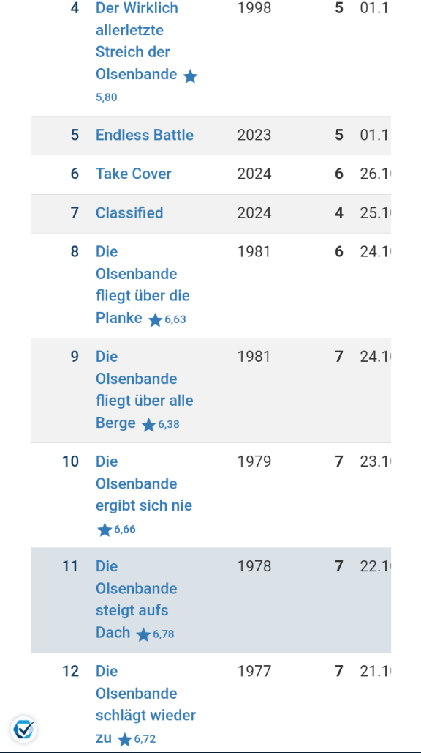Open Die Olsenbande fliegt über alle Berge

(x=145, y=390)
